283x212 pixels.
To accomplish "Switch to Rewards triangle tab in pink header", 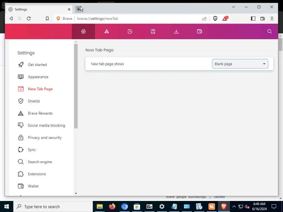I will click(x=107, y=31).
